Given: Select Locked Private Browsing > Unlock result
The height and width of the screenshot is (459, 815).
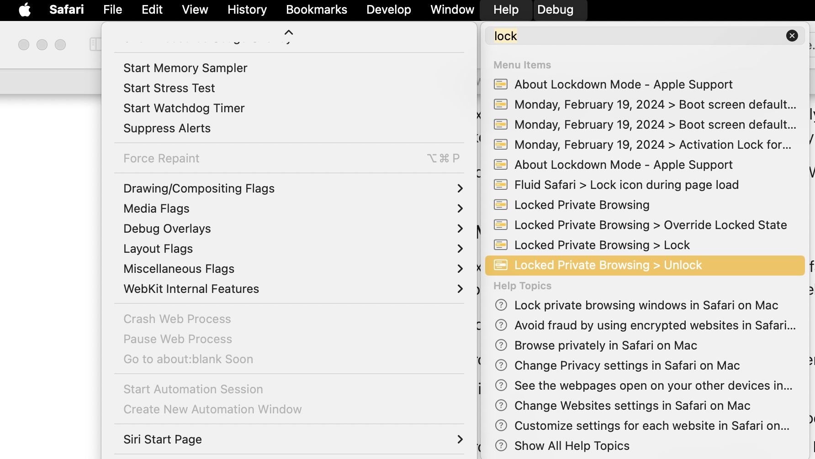Looking at the screenshot, I should coord(608,265).
